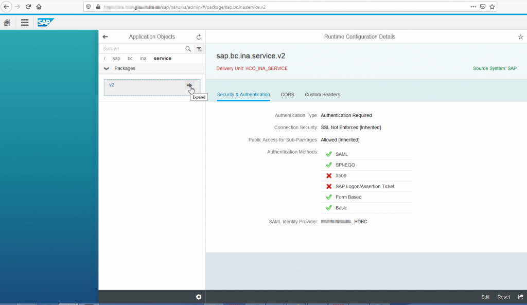Navigate to sap breadcrumb
527x305 pixels.
116,59
